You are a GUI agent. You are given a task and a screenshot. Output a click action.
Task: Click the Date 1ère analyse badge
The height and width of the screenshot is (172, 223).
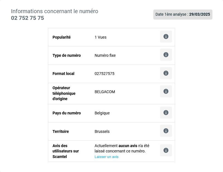coord(183,15)
